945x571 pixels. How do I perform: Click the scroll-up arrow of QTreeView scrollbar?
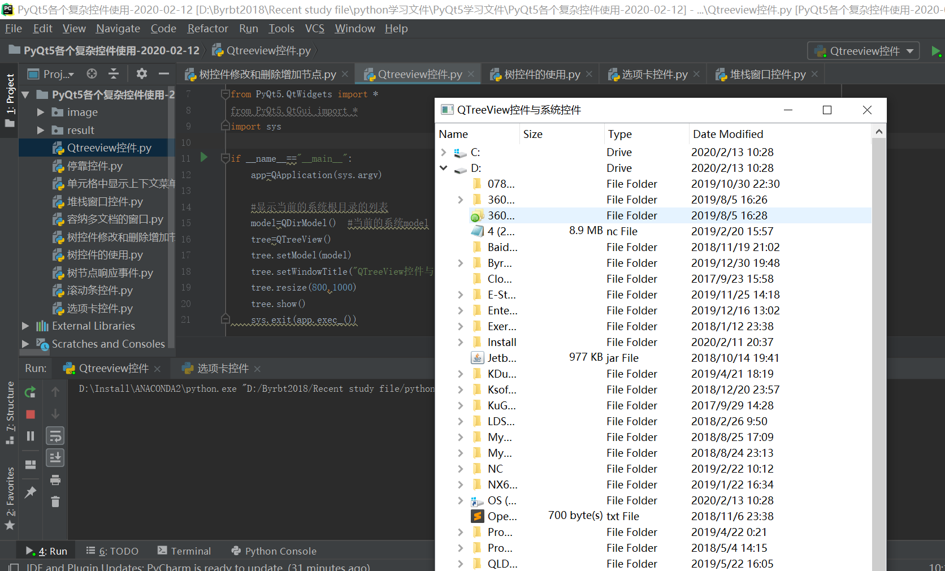point(878,132)
